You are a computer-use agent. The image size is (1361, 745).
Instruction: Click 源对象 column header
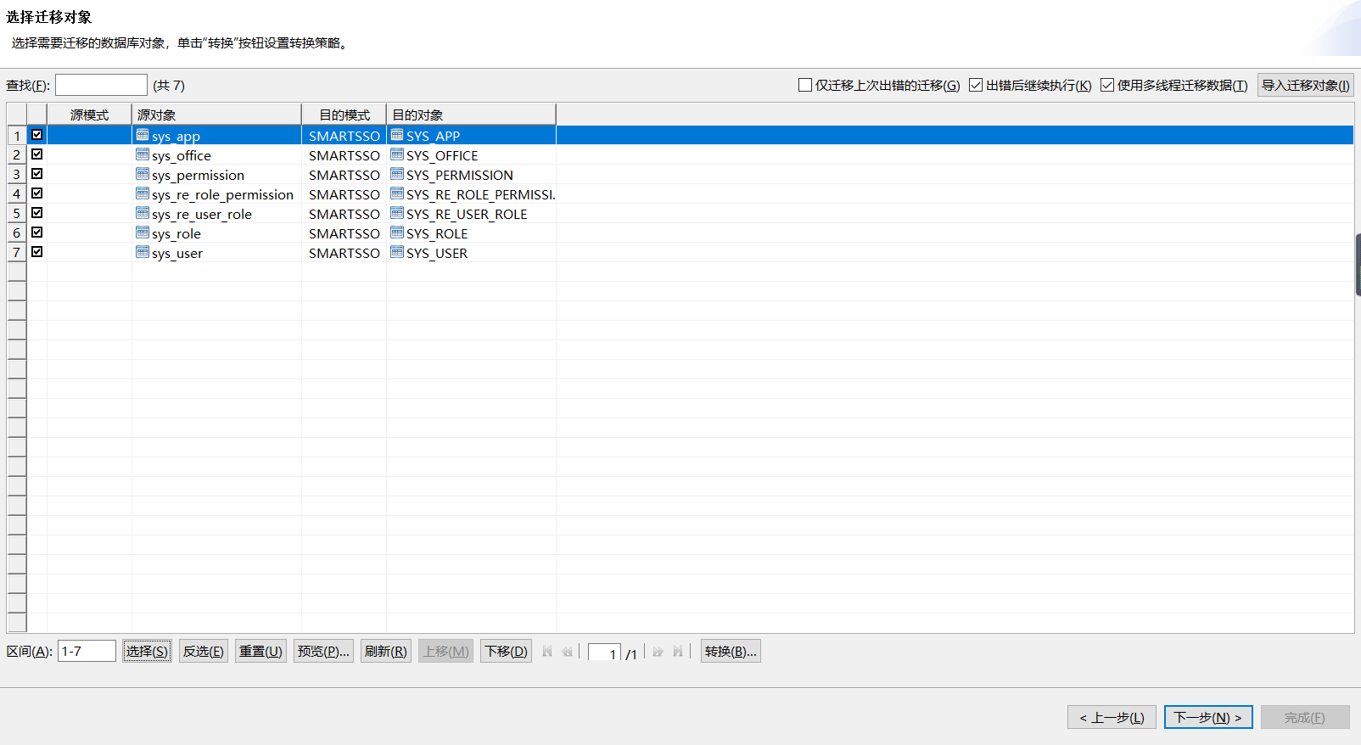(x=216, y=115)
